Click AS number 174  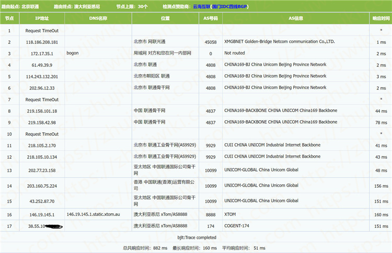(211, 226)
